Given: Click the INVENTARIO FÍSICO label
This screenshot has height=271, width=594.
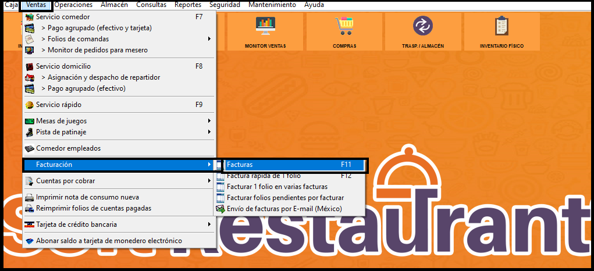Looking at the screenshot, I should point(501,46).
